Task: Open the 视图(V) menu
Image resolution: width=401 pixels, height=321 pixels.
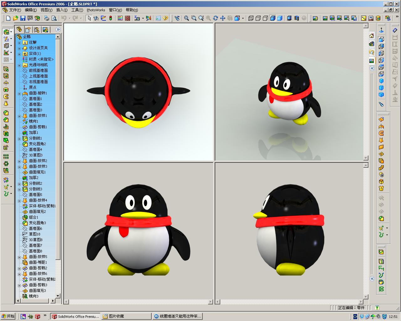Action: coord(46,10)
